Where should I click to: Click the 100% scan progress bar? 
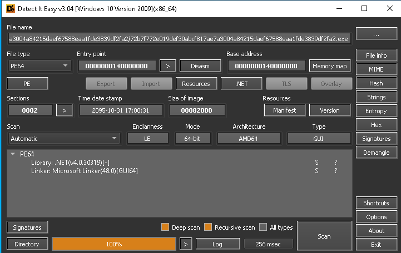click(x=114, y=244)
